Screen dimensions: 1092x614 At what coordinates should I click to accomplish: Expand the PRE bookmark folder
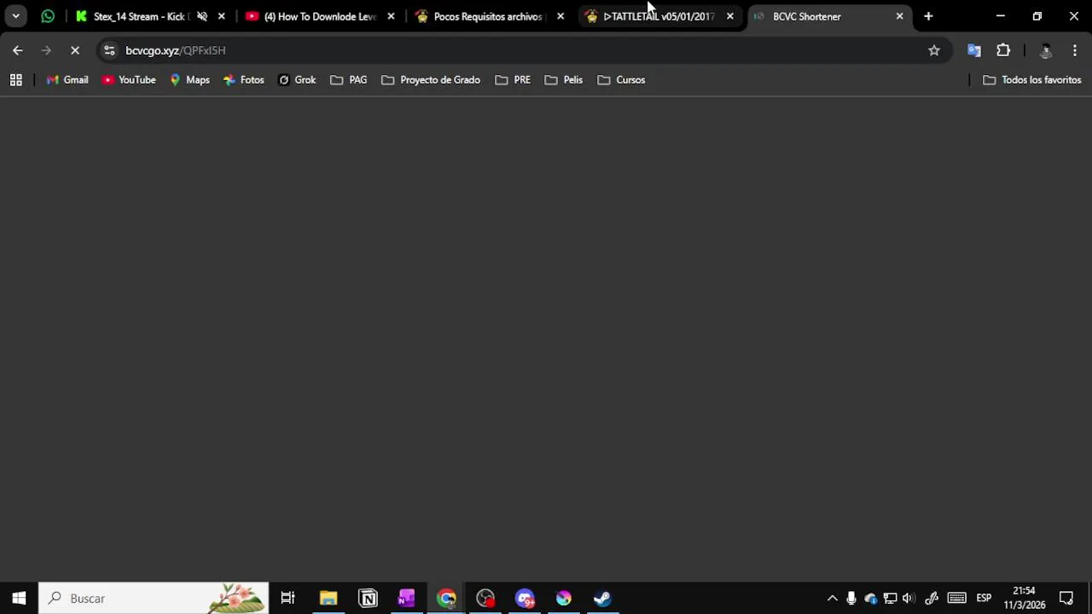point(513,79)
